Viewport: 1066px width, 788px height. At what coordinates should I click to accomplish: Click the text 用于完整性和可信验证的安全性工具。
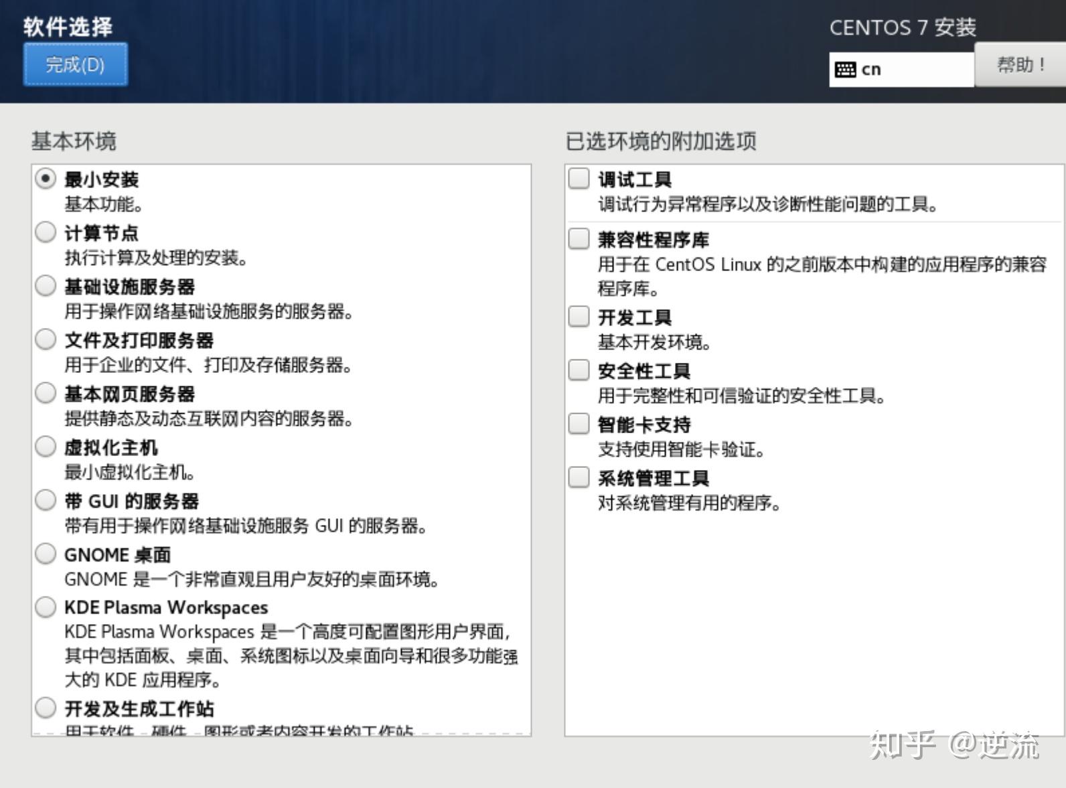coord(742,396)
